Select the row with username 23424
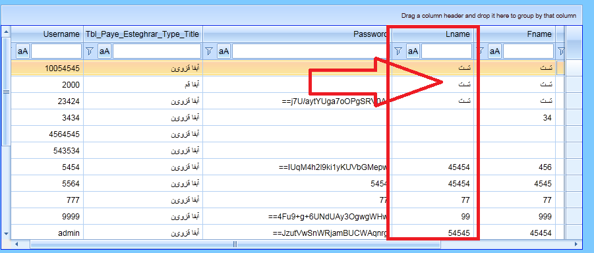This screenshot has height=253, width=594. point(288,101)
